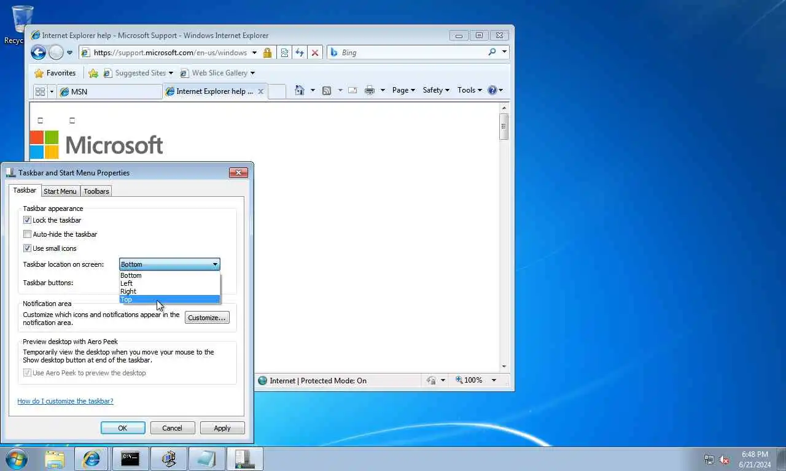
Task: Switch to the Start Menu tab
Action: pyautogui.click(x=60, y=191)
